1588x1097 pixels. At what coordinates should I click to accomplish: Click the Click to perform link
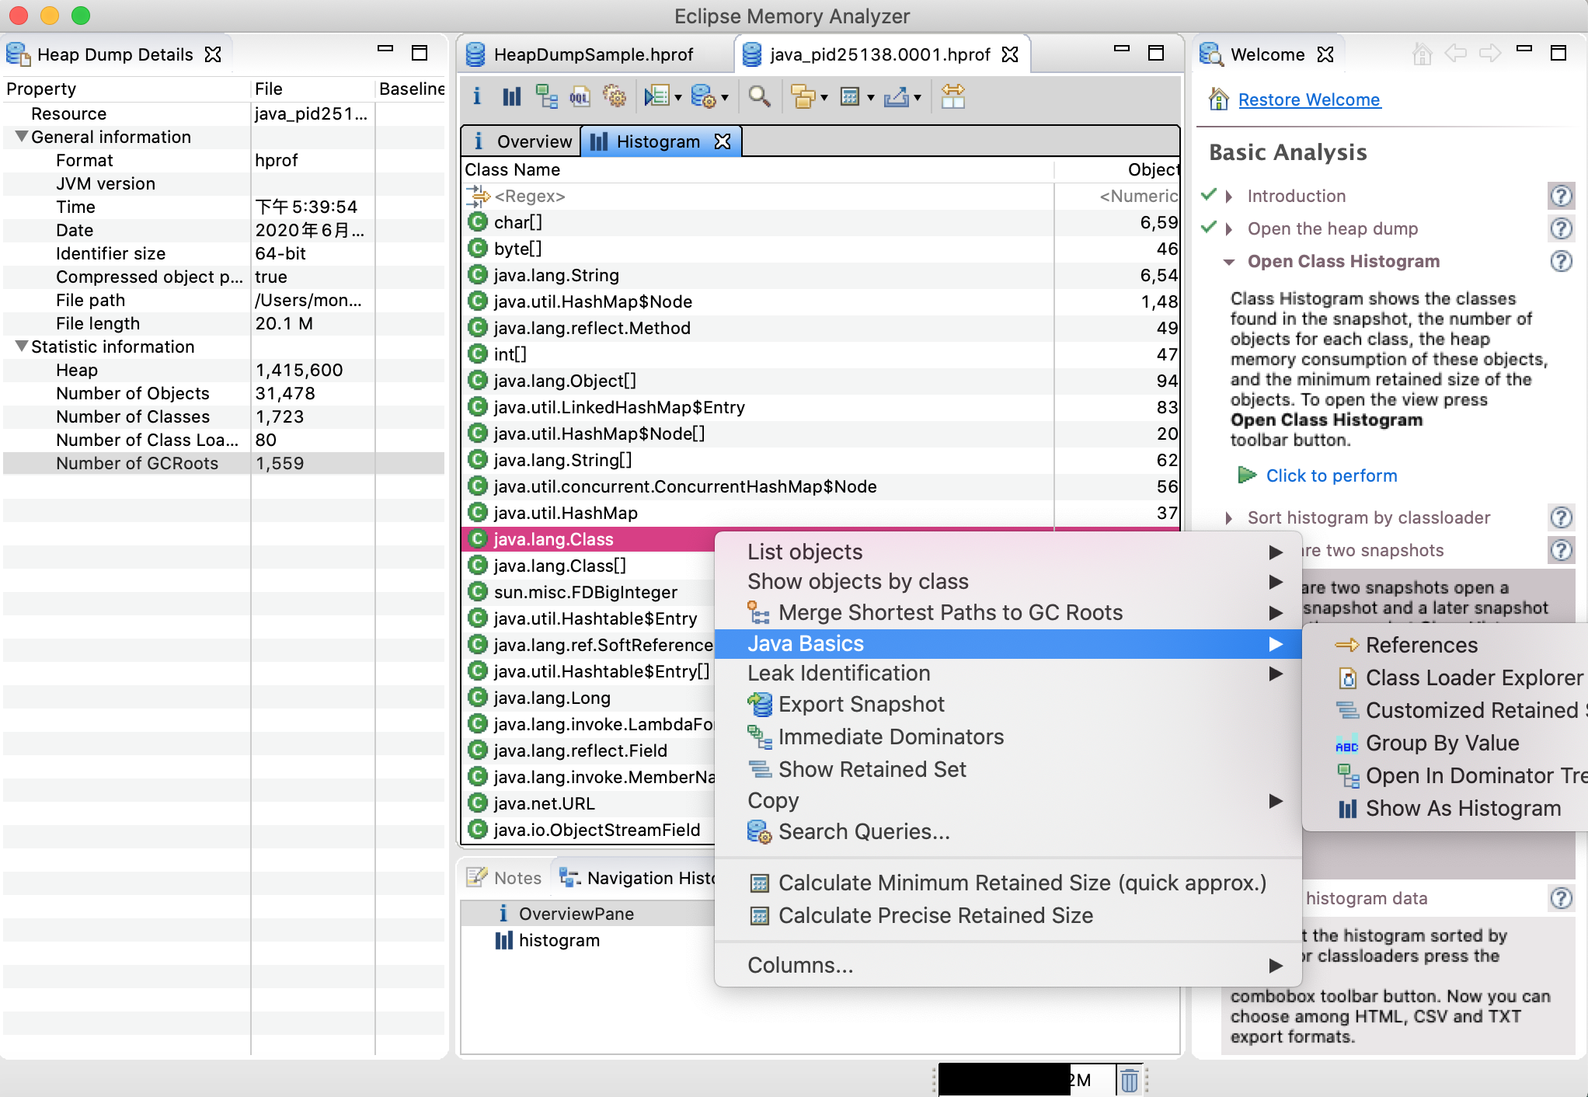[1331, 475]
